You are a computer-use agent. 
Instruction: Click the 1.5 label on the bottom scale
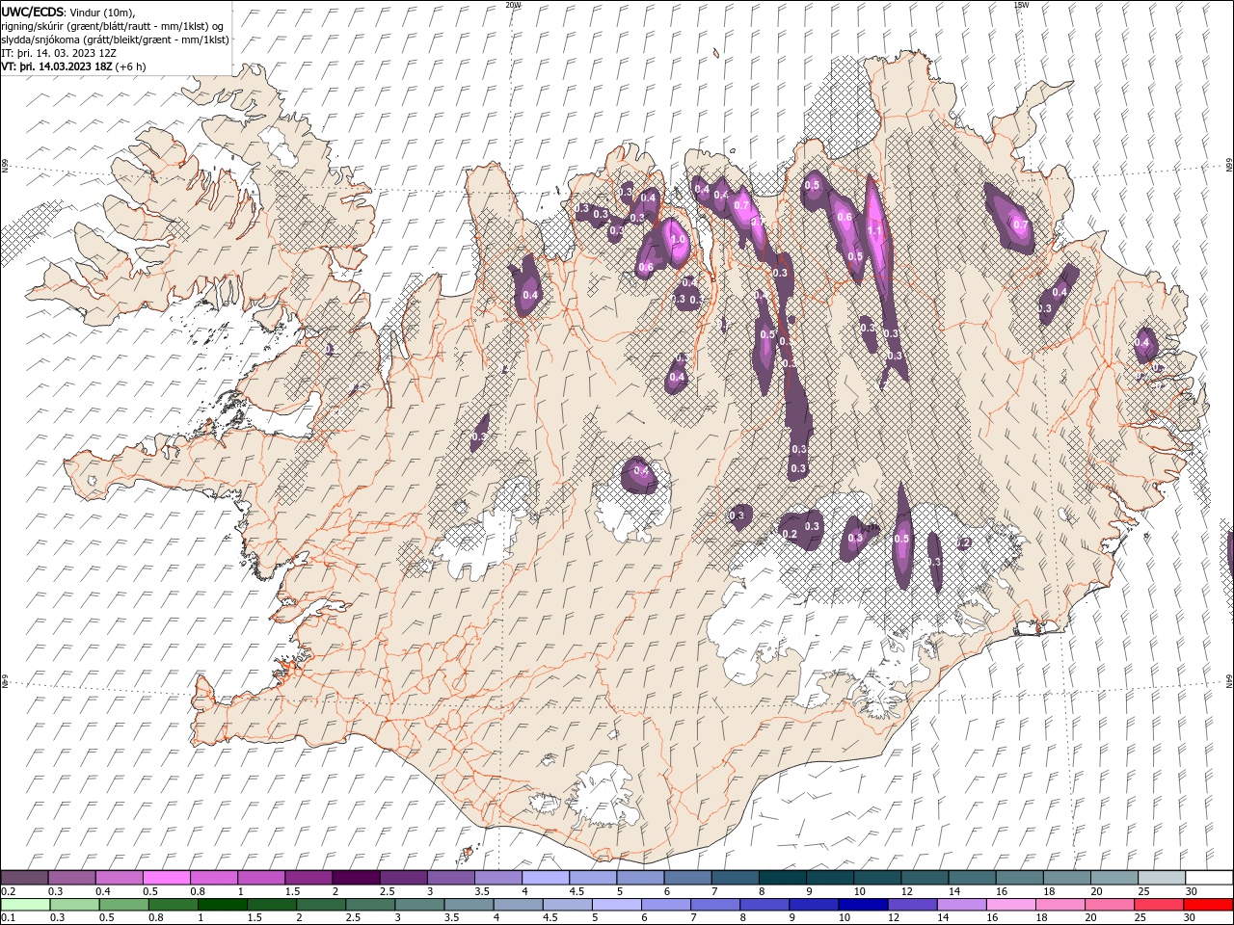(x=255, y=918)
